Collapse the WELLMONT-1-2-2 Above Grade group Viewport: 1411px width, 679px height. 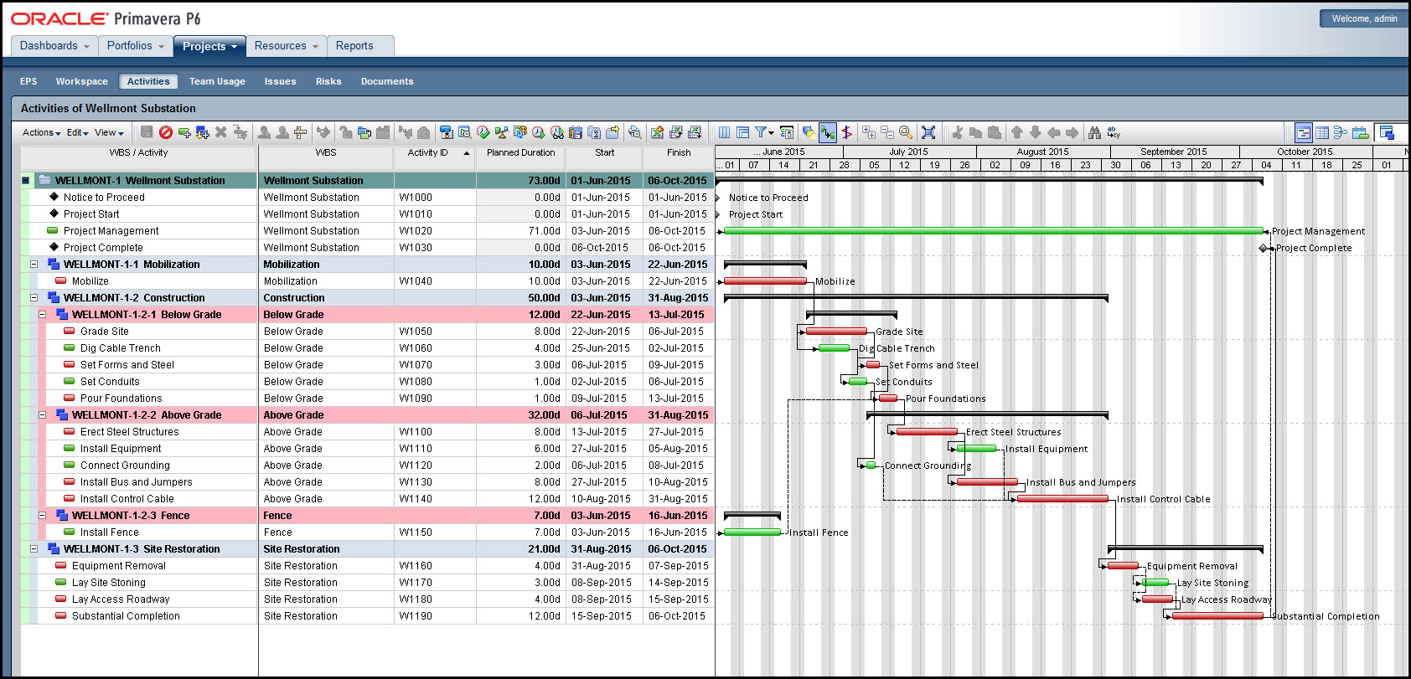tap(43, 414)
